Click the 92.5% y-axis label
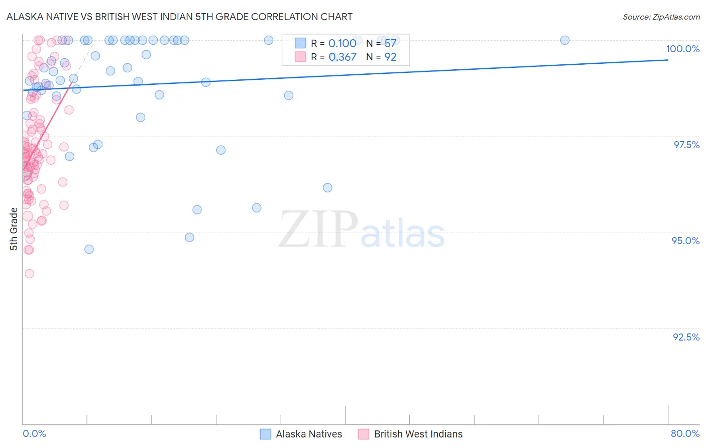The image size is (706, 448). [686, 337]
